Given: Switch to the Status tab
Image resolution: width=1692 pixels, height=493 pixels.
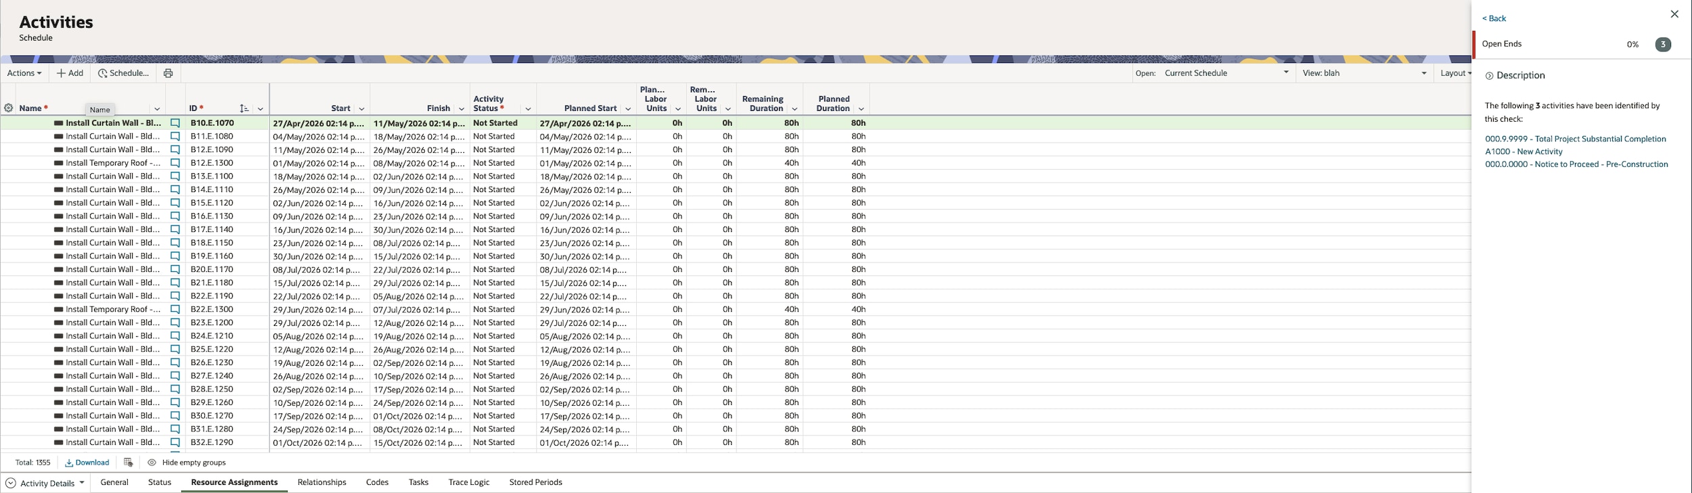Looking at the screenshot, I should pyautogui.click(x=160, y=482).
